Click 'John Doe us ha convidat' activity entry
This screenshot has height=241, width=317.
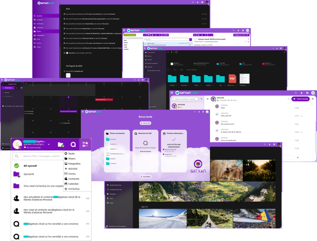coord(79,53)
